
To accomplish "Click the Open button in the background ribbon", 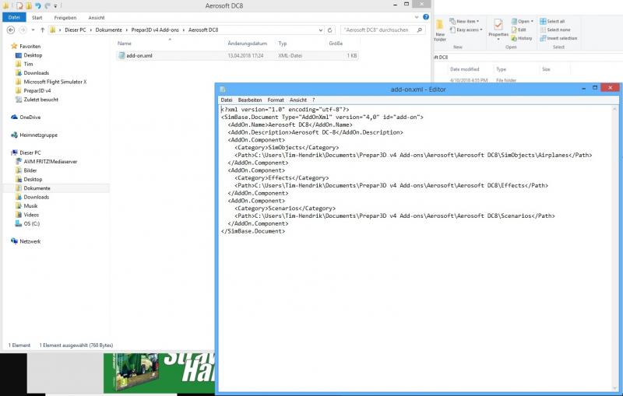I will coord(522,21).
